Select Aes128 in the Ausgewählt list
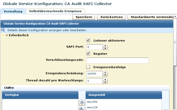The width and height of the screenshot is (177, 110). pos(92,107)
